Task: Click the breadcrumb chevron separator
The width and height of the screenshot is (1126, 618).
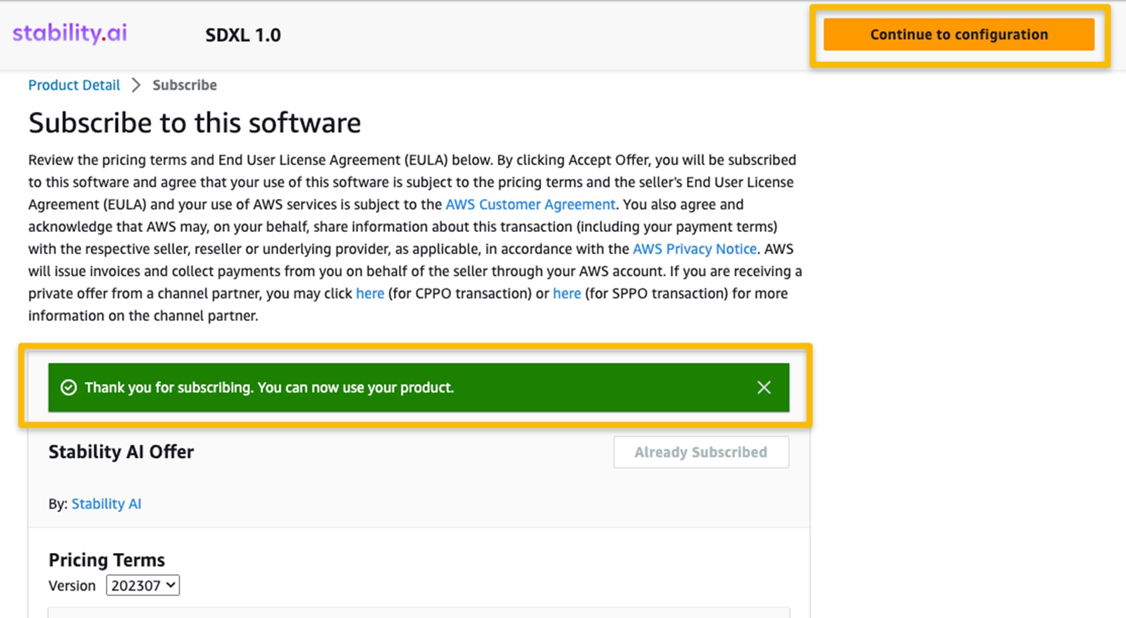Action: click(136, 85)
